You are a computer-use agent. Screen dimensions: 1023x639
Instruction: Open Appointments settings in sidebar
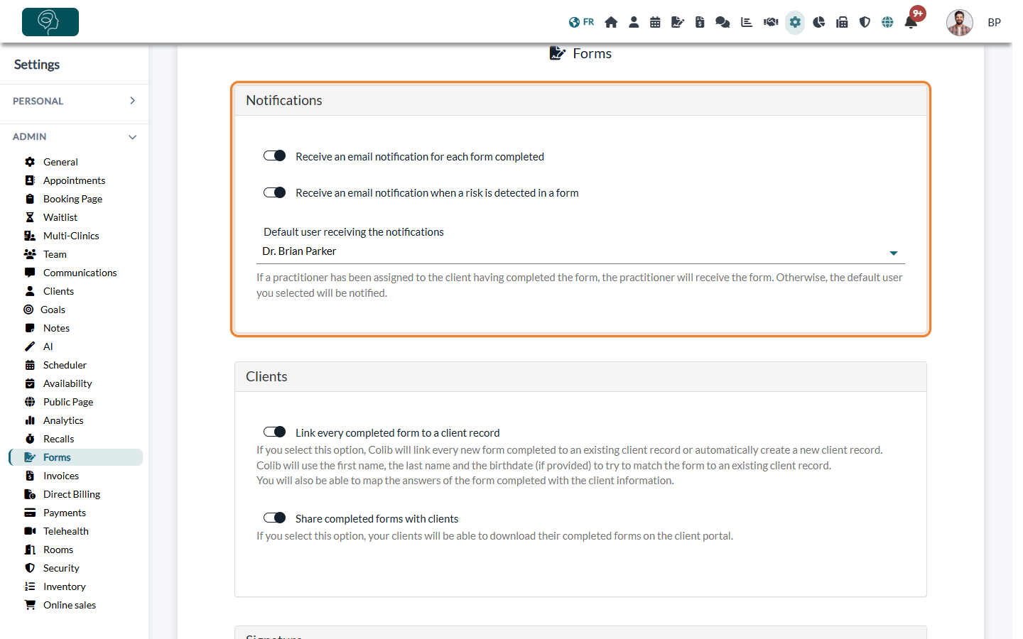pos(74,180)
